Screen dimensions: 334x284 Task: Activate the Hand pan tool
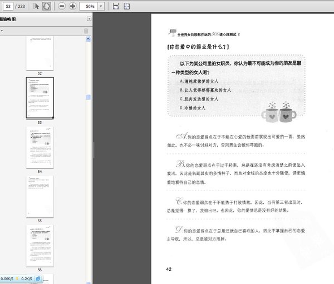click(46, 6)
